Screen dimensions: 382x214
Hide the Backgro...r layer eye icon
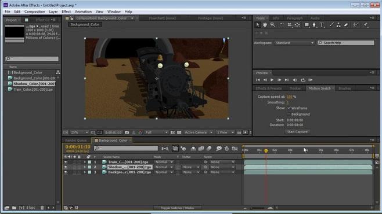pyautogui.click(x=66, y=172)
